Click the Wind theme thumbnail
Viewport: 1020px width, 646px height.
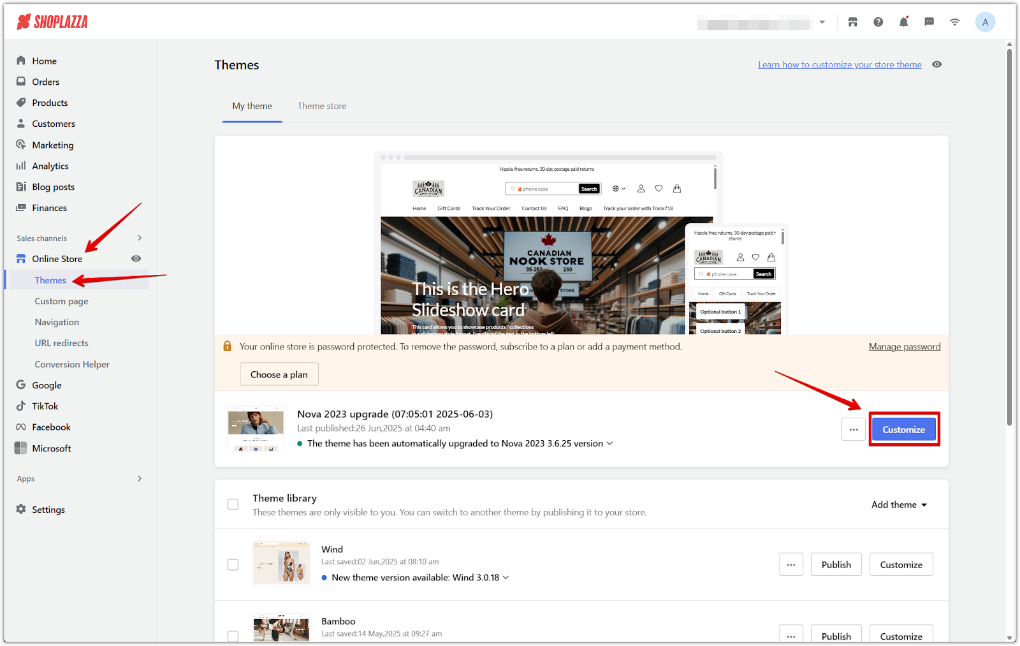click(x=281, y=564)
